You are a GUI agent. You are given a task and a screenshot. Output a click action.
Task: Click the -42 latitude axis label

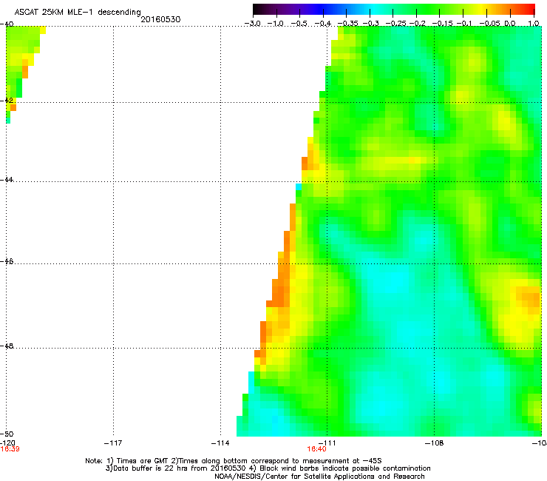click(x=7, y=100)
